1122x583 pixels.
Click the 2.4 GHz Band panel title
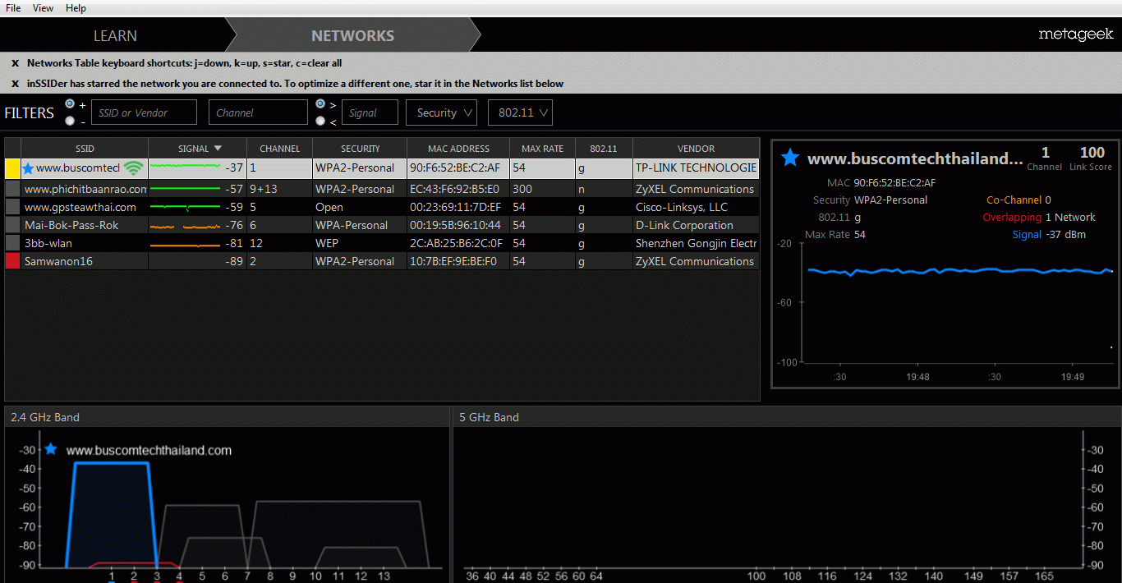[45, 417]
